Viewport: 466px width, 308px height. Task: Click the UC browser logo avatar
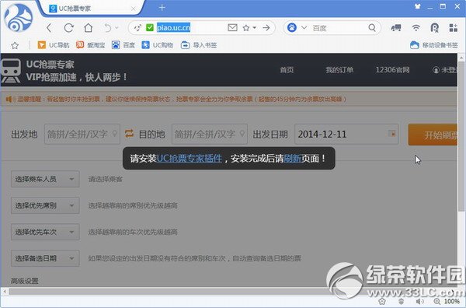[x=19, y=19]
